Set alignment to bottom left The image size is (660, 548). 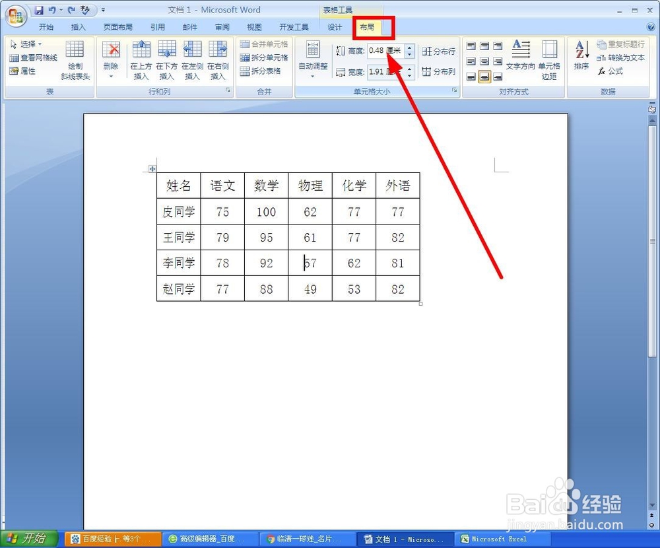coord(471,77)
